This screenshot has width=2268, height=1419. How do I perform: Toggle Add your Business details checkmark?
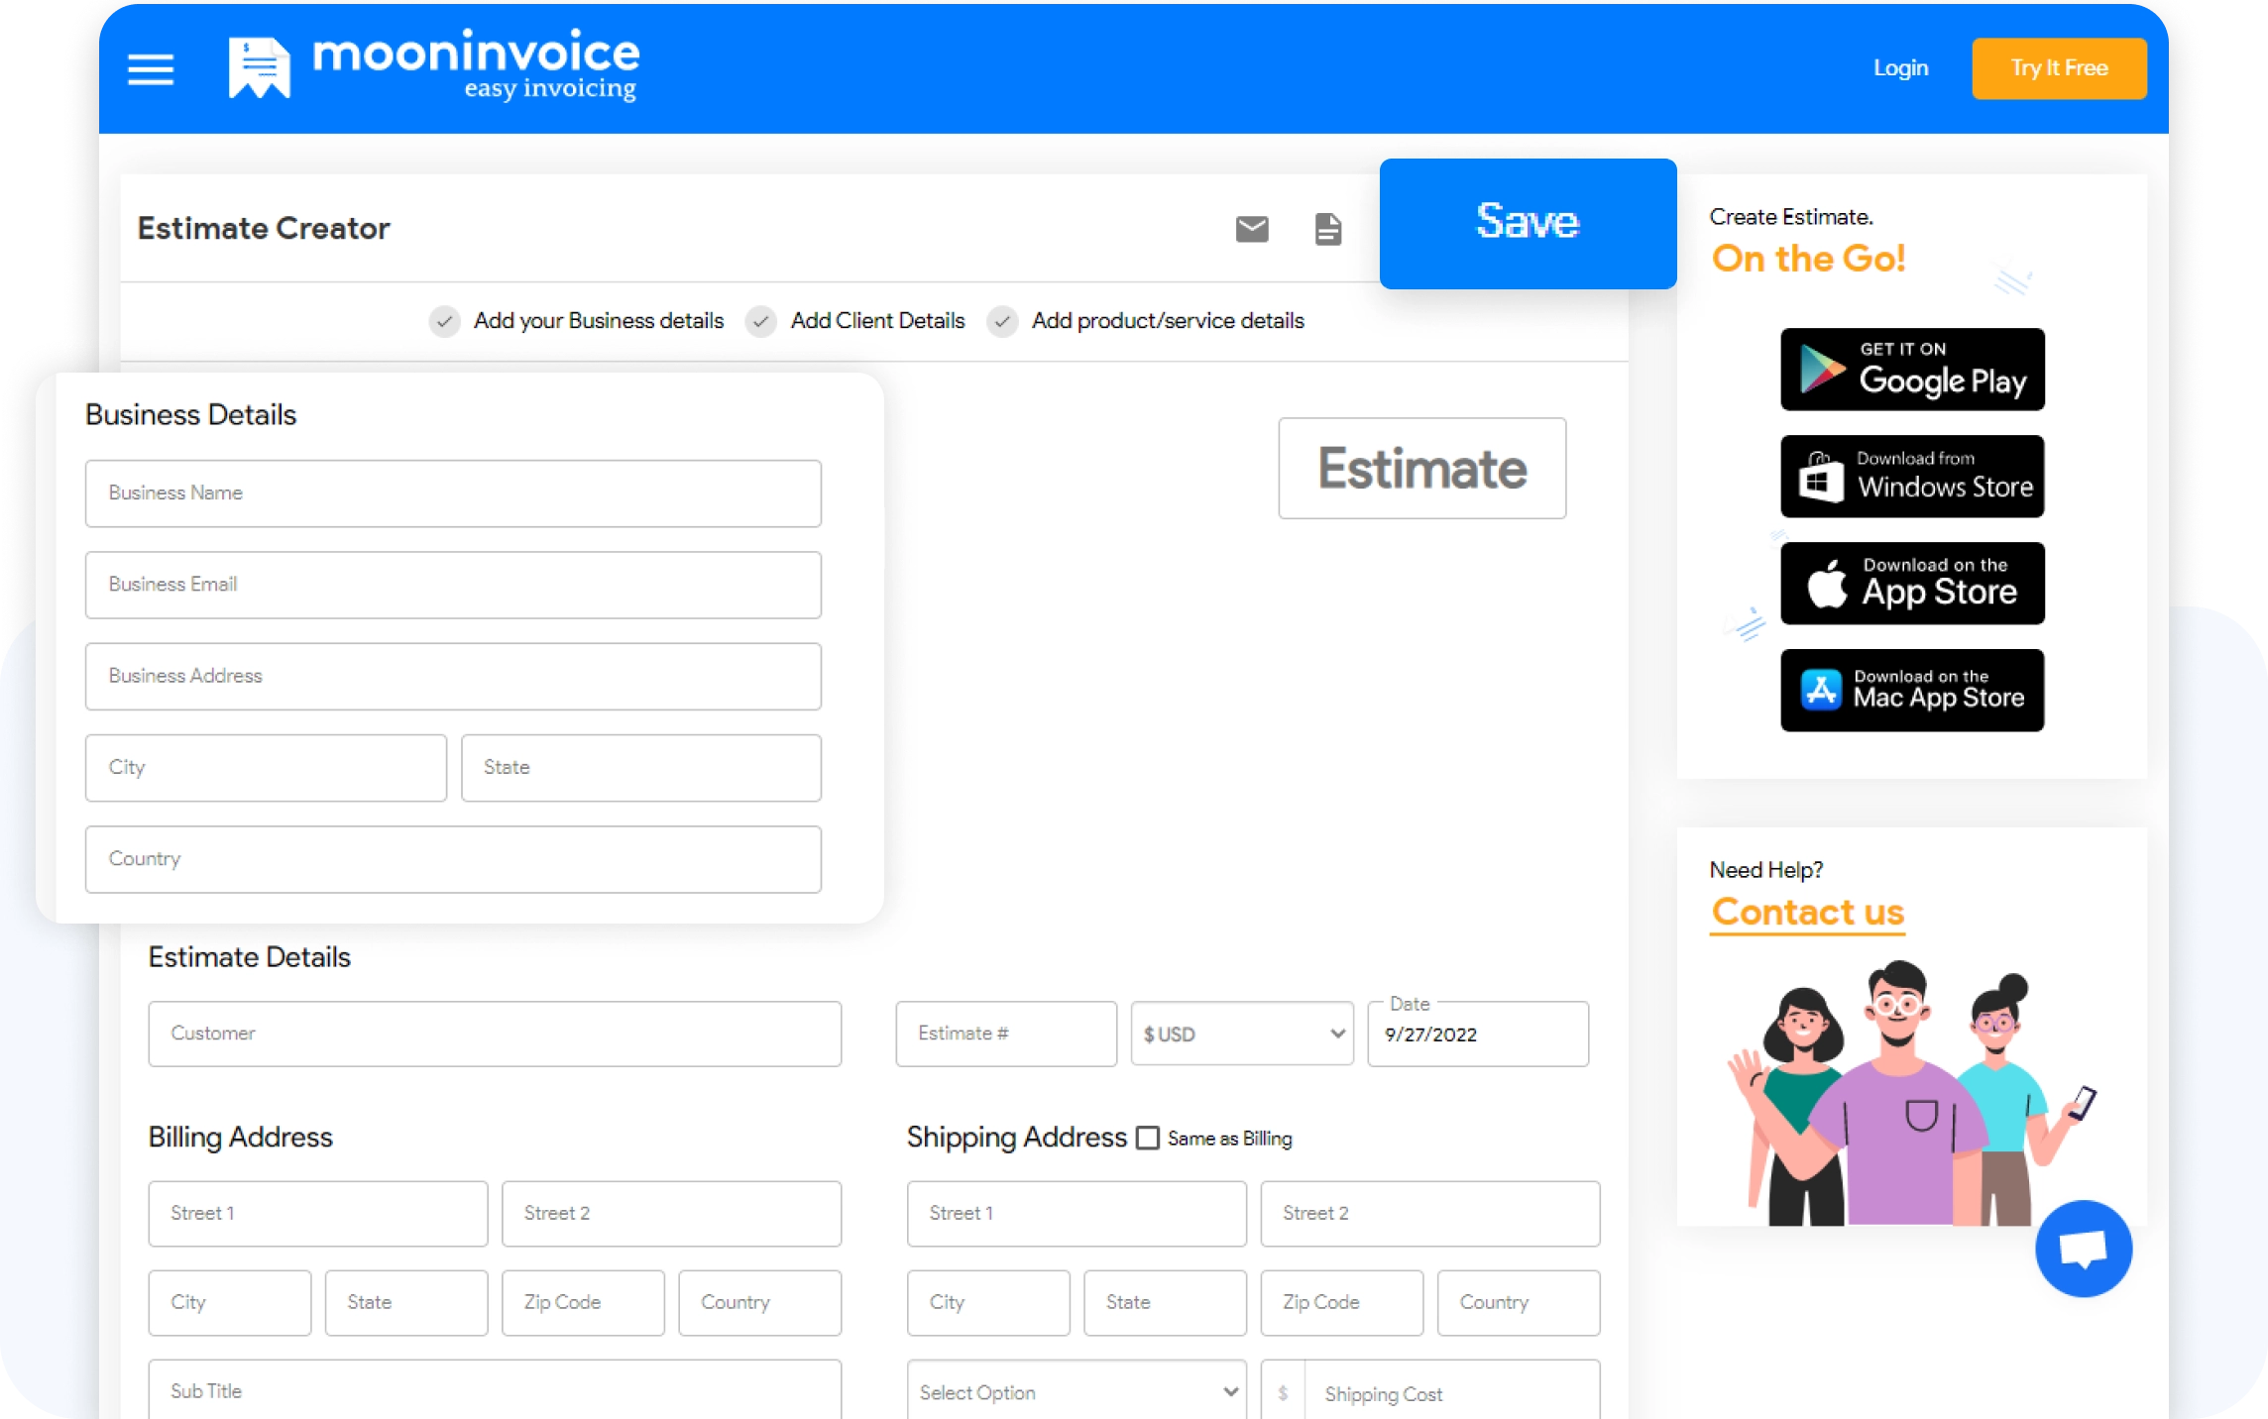click(x=444, y=321)
